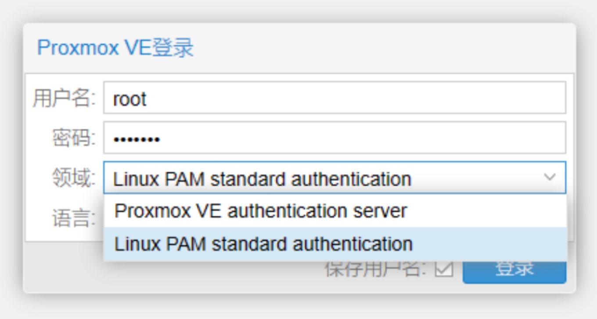Click the 领域 label
Screen dimensions: 597x319
pos(73,178)
